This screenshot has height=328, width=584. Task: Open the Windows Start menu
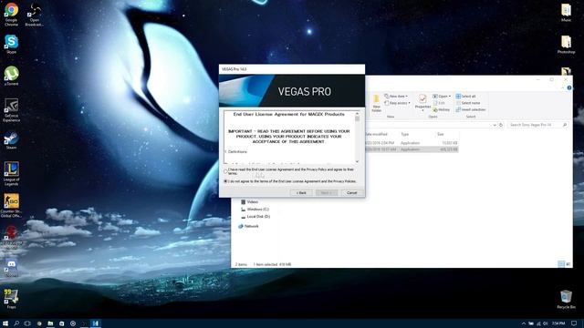pos(5,323)
